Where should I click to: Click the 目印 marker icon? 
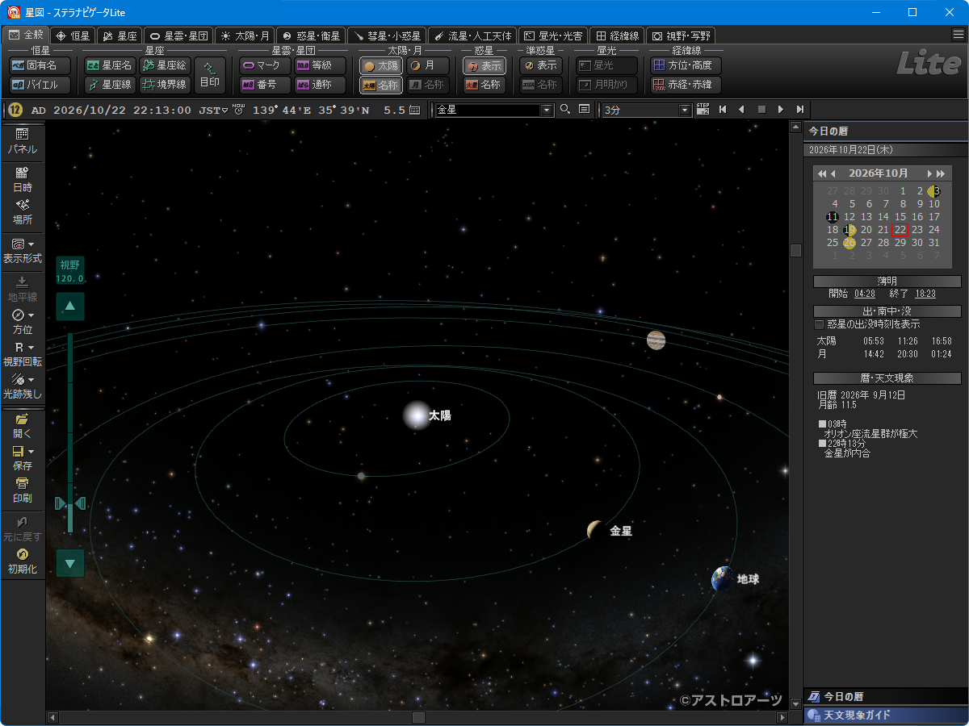210,74
